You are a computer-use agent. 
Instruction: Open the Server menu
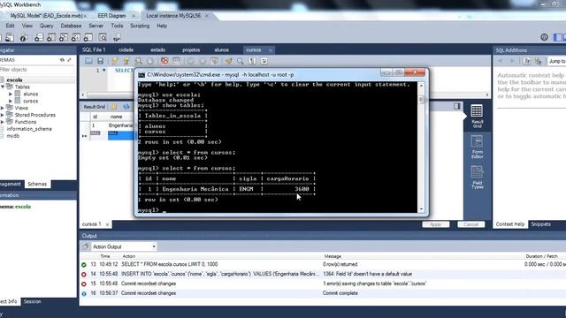click(96, 26)
